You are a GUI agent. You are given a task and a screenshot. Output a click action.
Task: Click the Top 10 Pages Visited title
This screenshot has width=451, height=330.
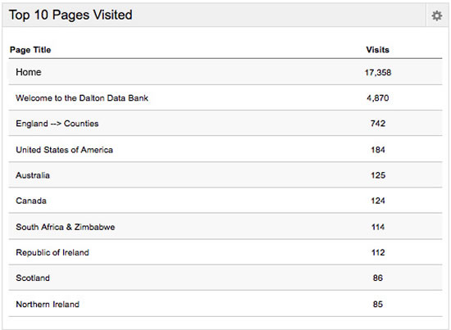(71, 15)
